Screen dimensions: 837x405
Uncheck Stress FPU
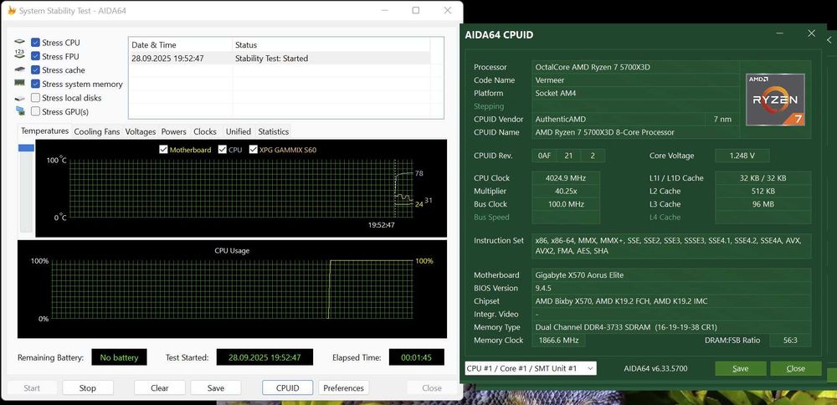point(35,56)
